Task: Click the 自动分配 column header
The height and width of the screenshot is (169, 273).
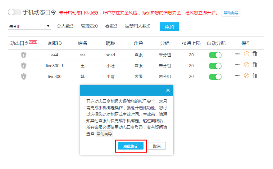Action: point(216,43)
